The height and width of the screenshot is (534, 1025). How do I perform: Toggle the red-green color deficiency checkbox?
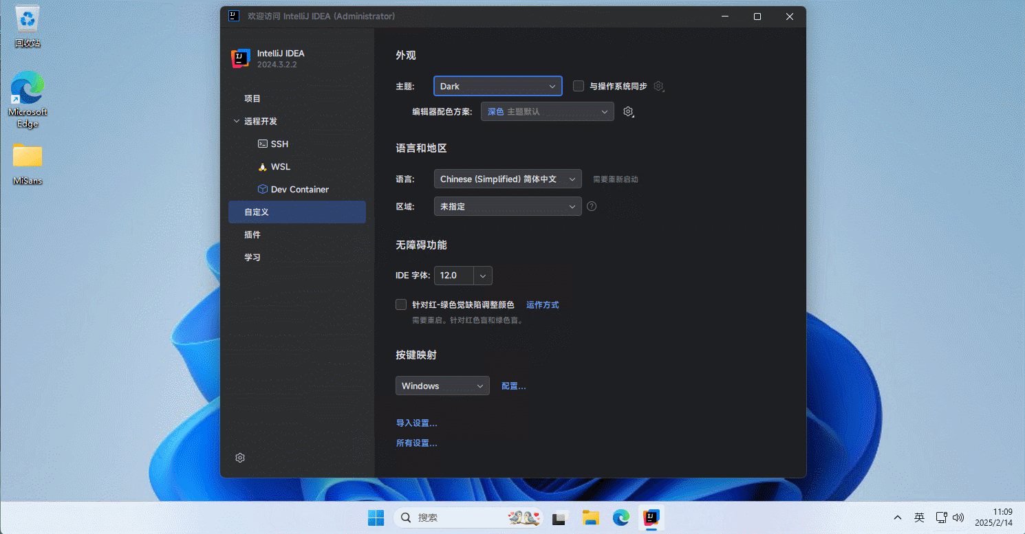click(401, 304)
